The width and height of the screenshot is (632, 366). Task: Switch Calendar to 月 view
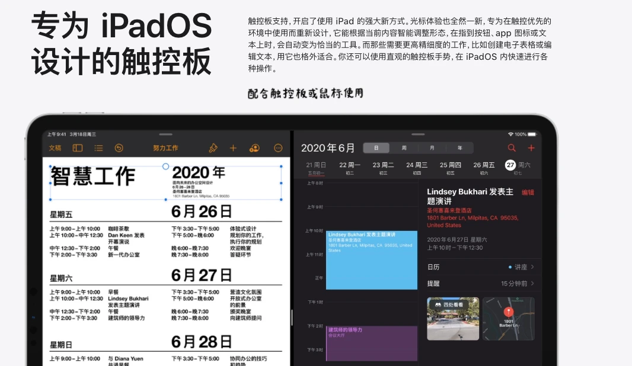pos(432,148)
